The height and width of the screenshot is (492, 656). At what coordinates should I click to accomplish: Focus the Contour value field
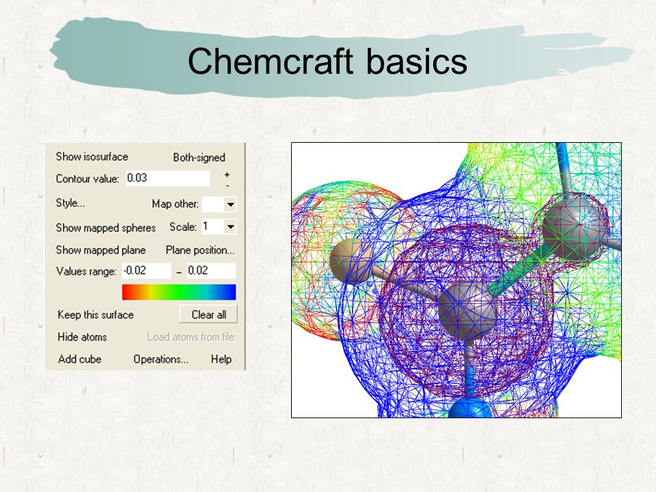tap(168, 178)
